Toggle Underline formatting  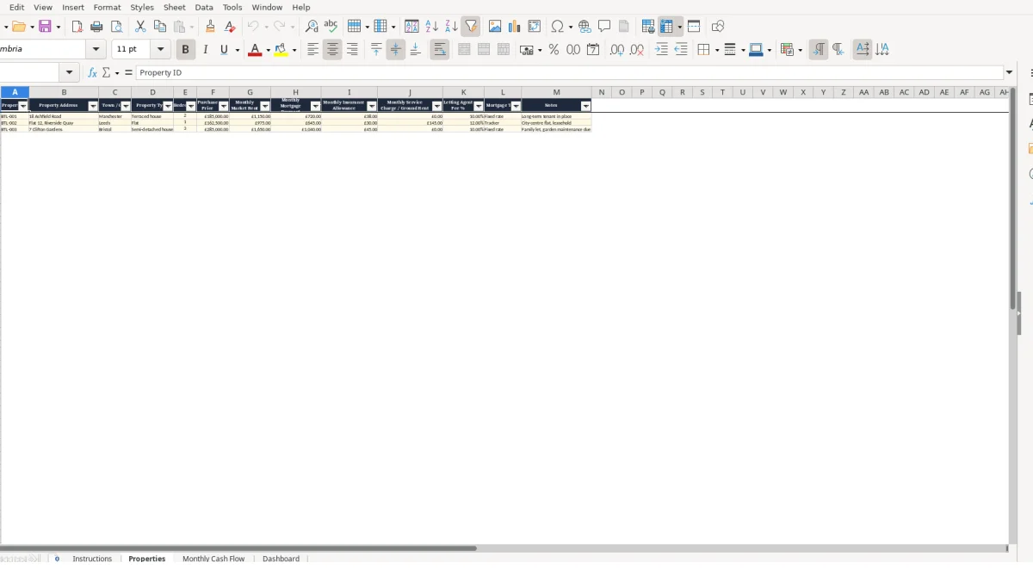pos(224,50)
